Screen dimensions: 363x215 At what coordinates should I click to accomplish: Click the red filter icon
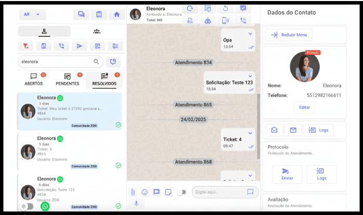tap(25, 46)
